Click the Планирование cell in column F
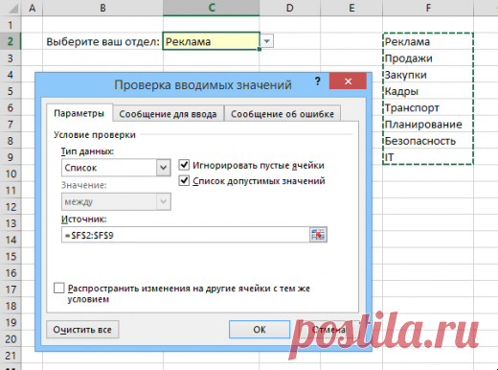The width and height of the screenshot is (498, 370). [428, 125]
